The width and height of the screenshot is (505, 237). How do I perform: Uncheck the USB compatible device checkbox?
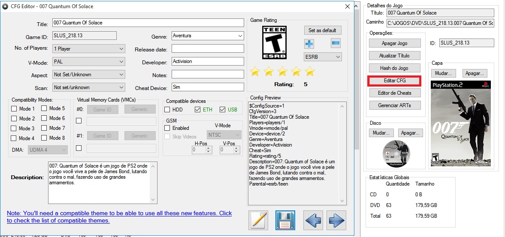(x=222, y=110)
